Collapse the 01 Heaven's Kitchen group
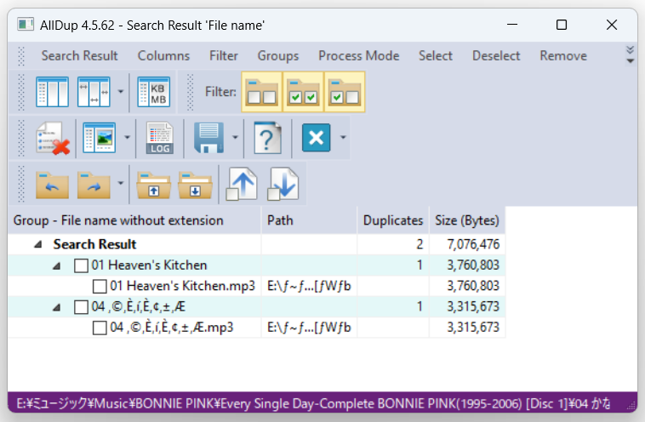This screenshot has width=645, height=422. click(x=57, y=265)
